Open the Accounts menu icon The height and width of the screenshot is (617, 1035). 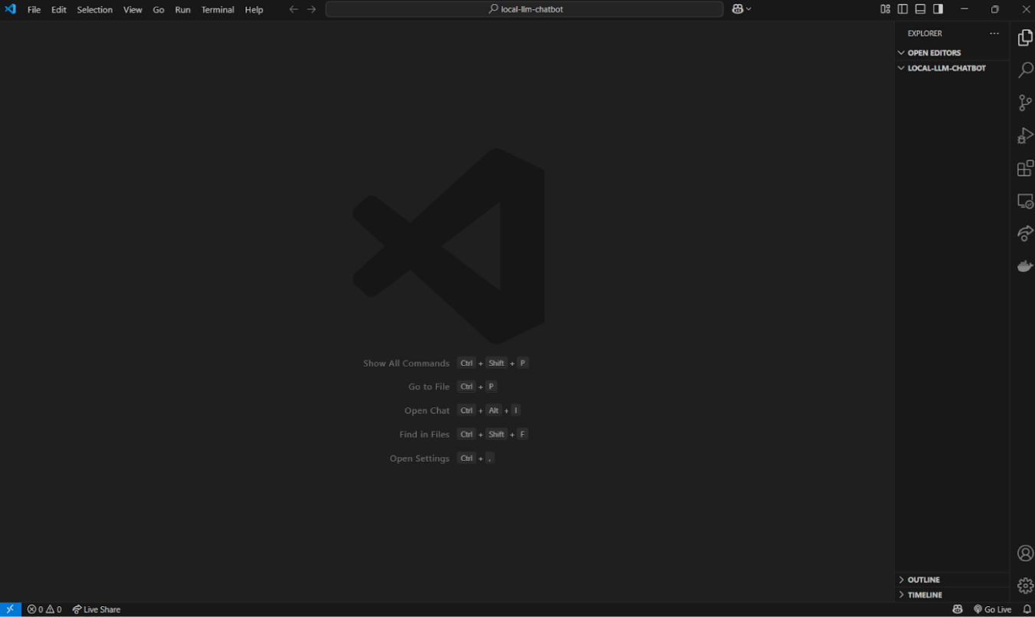tap(1025, 553)
